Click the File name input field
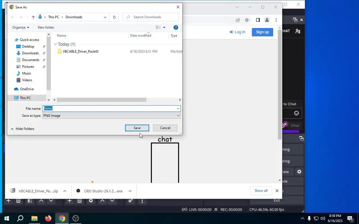Image resolution: width=359 pixels, height=224 pixels. [x=109, y=108]
